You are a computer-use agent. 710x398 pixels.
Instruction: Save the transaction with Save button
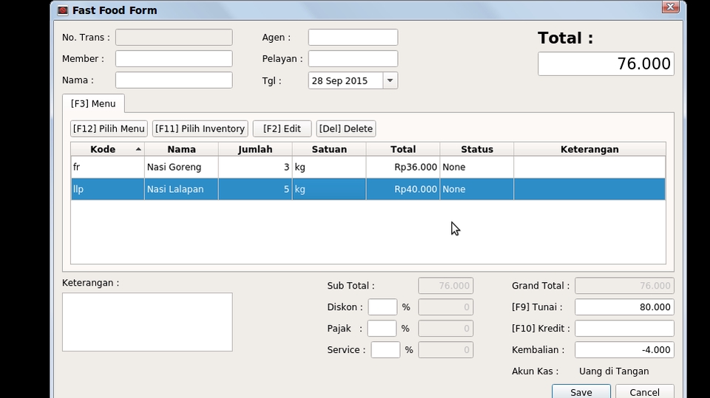[x=581, y=392]
